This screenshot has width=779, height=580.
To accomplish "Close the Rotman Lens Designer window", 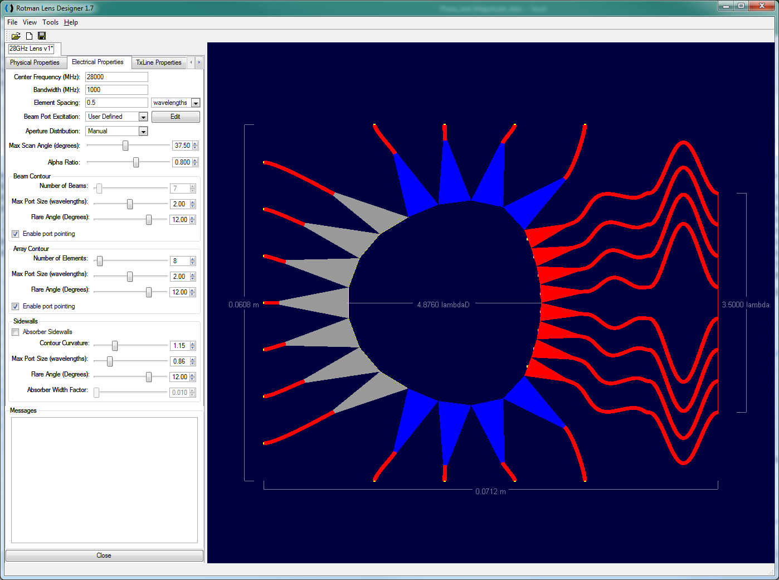I will (762, 6).
